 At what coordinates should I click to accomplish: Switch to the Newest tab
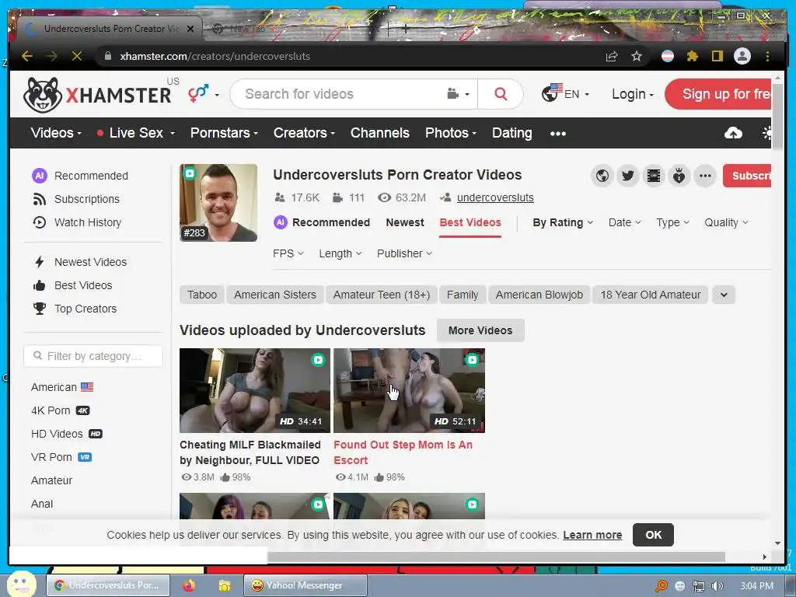click(404, 222)
